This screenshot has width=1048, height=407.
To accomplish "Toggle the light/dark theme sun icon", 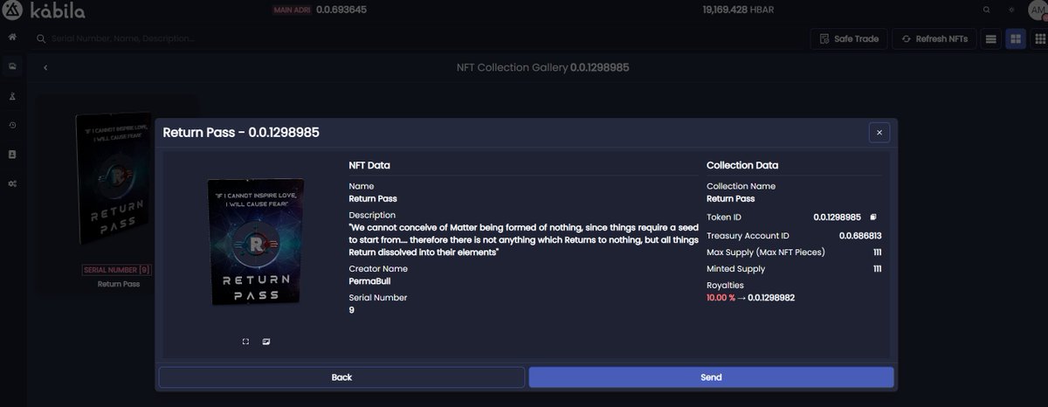I will 1010,10.
